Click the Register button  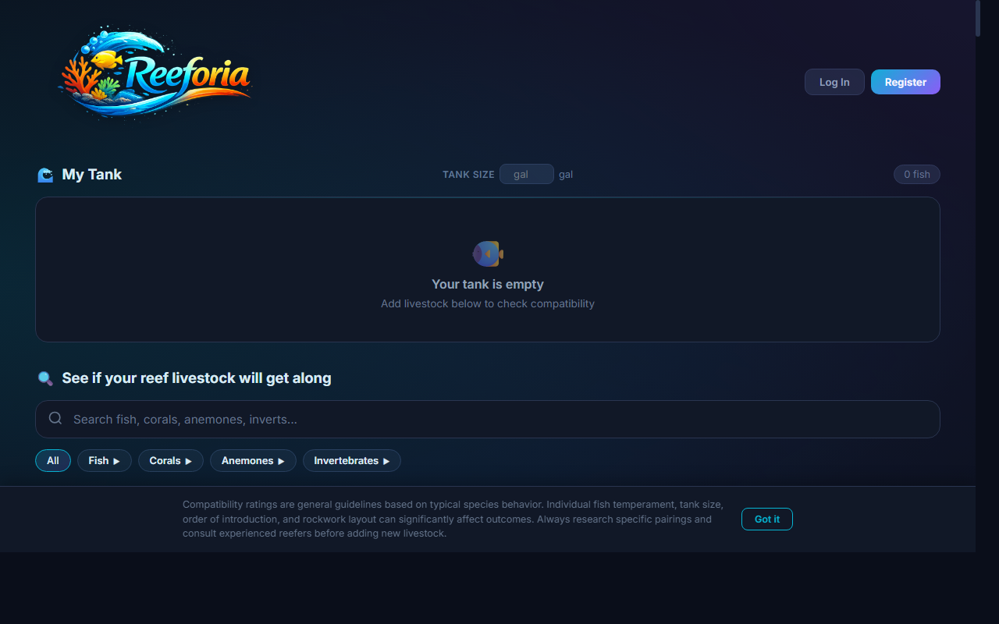click(905, 82)
